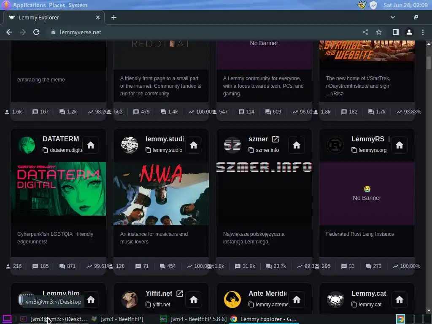432x324 pixels.
Task: Click the scrollbar down arrow
Action: (429, 311)
